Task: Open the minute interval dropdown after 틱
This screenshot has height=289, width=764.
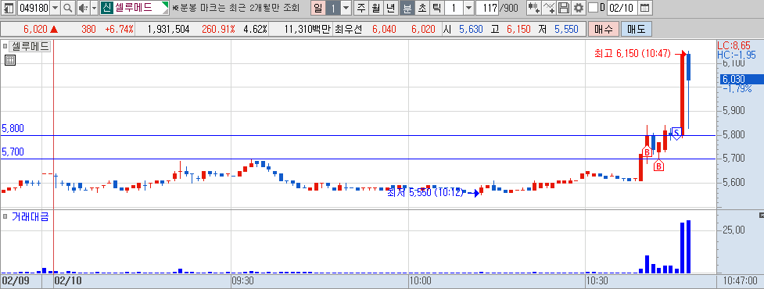Action: tap(468, 8)
